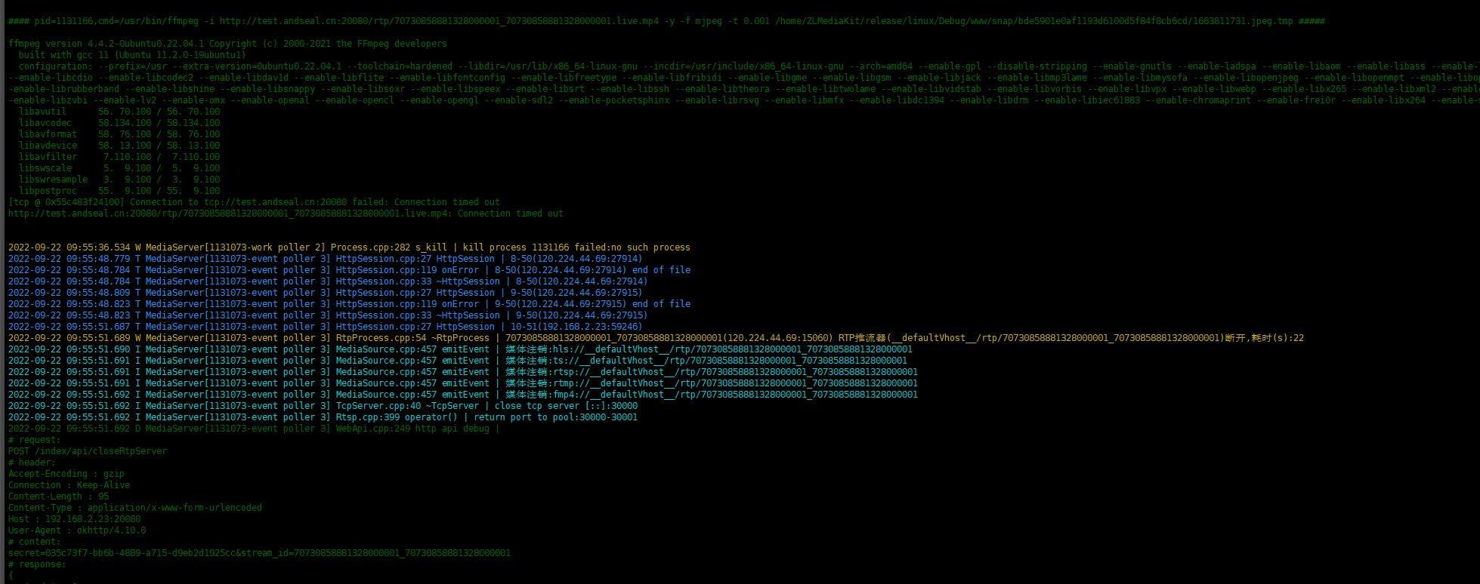Screen dimensions: 1480x584
Task: Click the RtpProcess.cpp:54 ~RtpProcess warning line
Action: tap(656, 338)
